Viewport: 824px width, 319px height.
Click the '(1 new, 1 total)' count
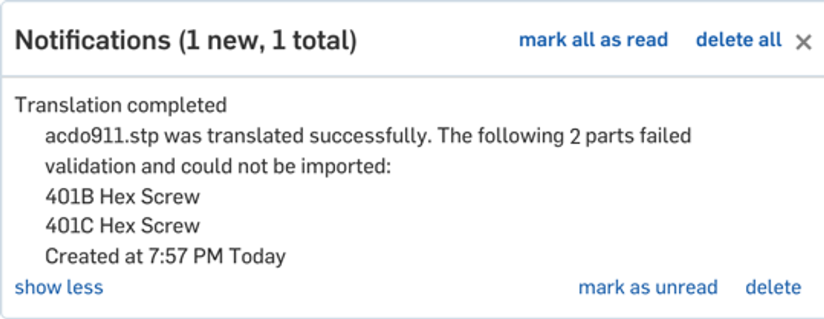coord(267,40)
